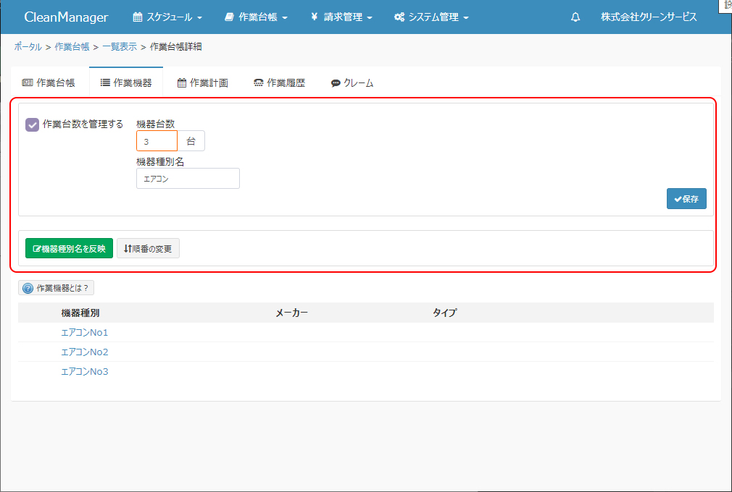Viewport: 732px width, 492px height.
Task: Uncheck 作業台数を管理する checkbox
Action: 33,124
